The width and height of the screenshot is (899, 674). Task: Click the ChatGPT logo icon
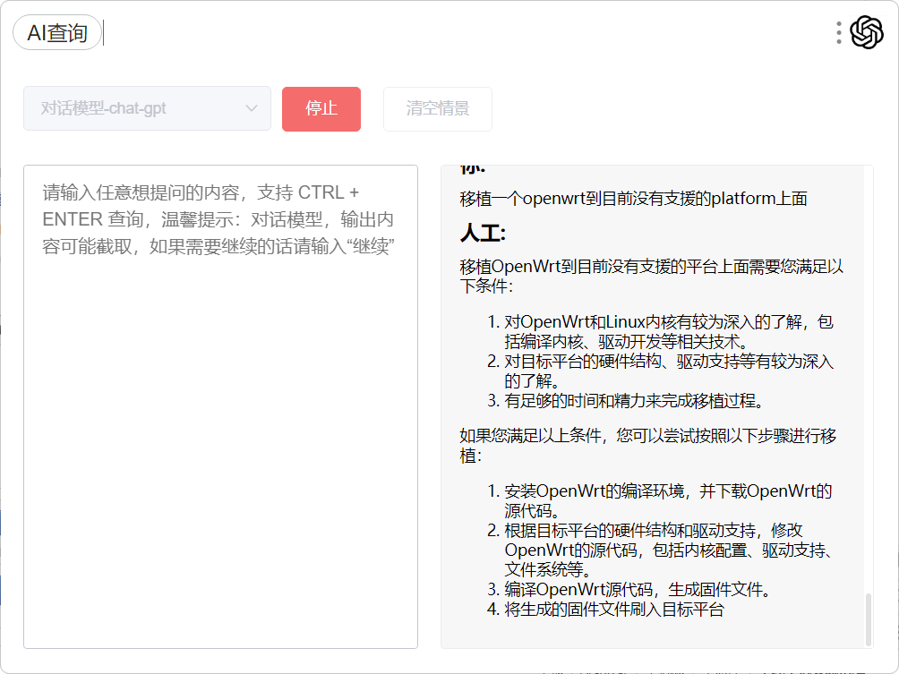click(x=866, y=33)
